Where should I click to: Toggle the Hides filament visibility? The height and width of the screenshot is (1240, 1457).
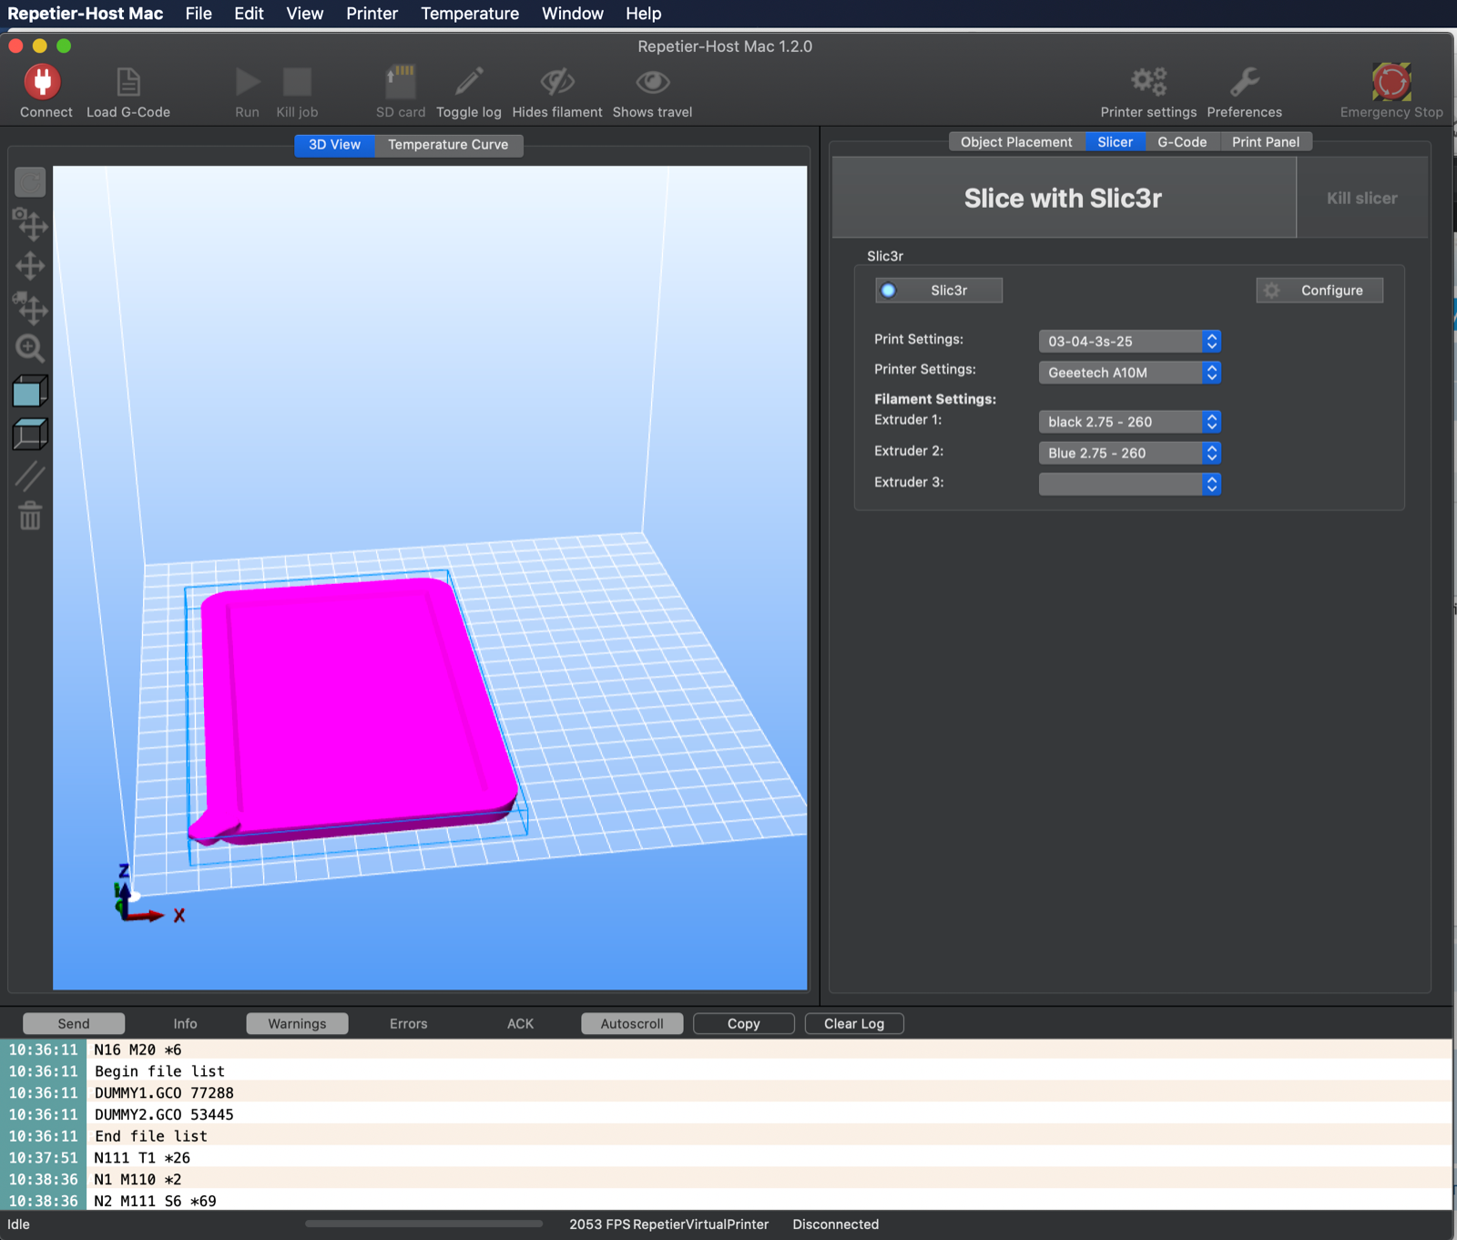[557, 83]
